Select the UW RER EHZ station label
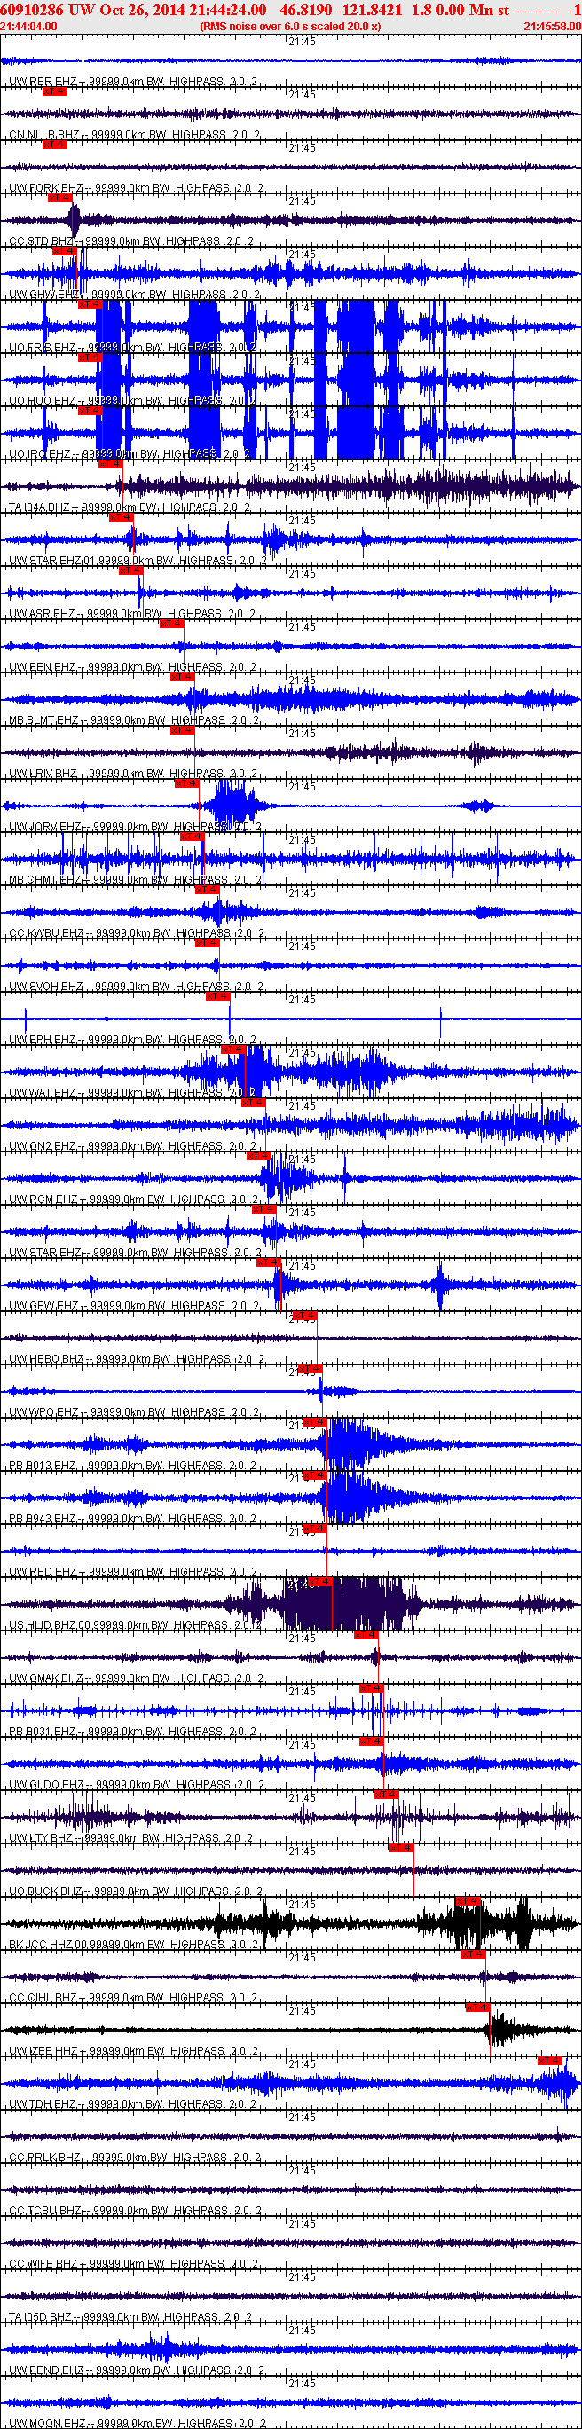 [x=134, y=82]
